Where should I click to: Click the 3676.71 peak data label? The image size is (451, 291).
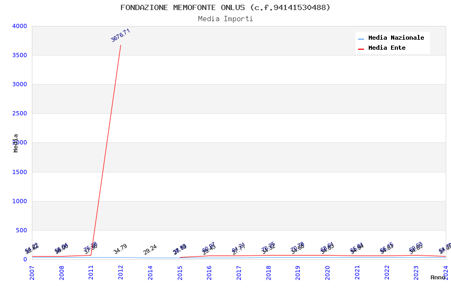pyautogui.click(x=120, y=35)
